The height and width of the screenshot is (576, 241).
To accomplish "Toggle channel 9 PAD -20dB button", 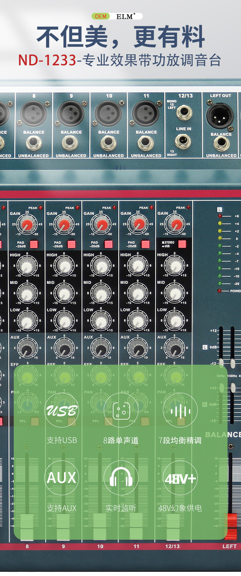I will 71,244.
